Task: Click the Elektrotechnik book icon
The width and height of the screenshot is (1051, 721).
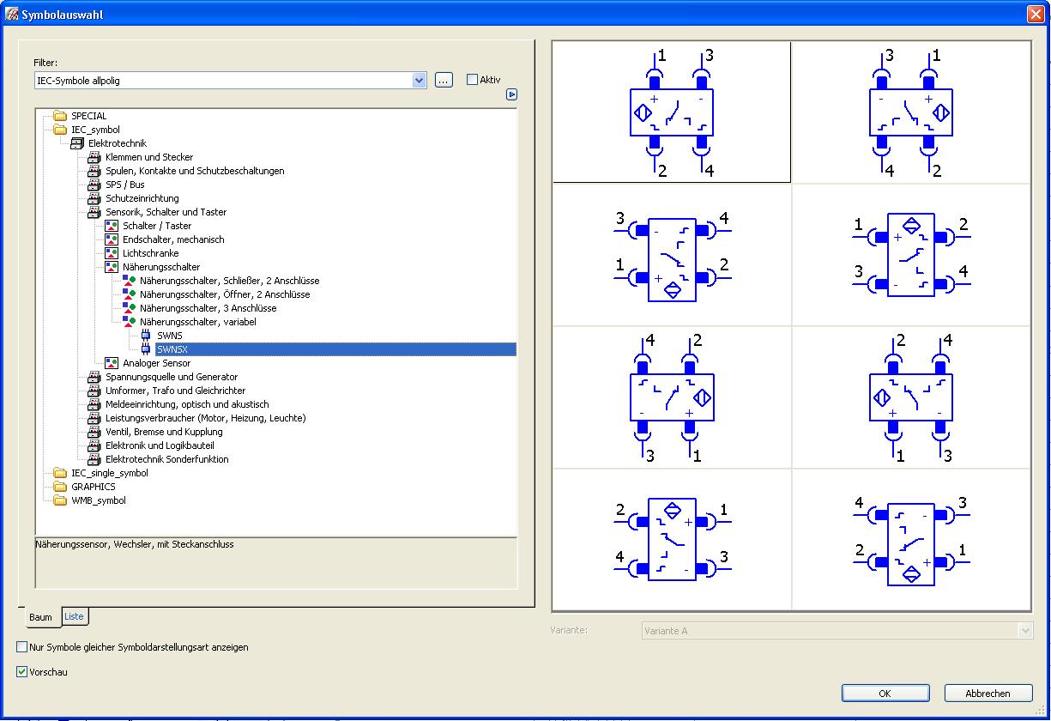Action: point(76,143)
